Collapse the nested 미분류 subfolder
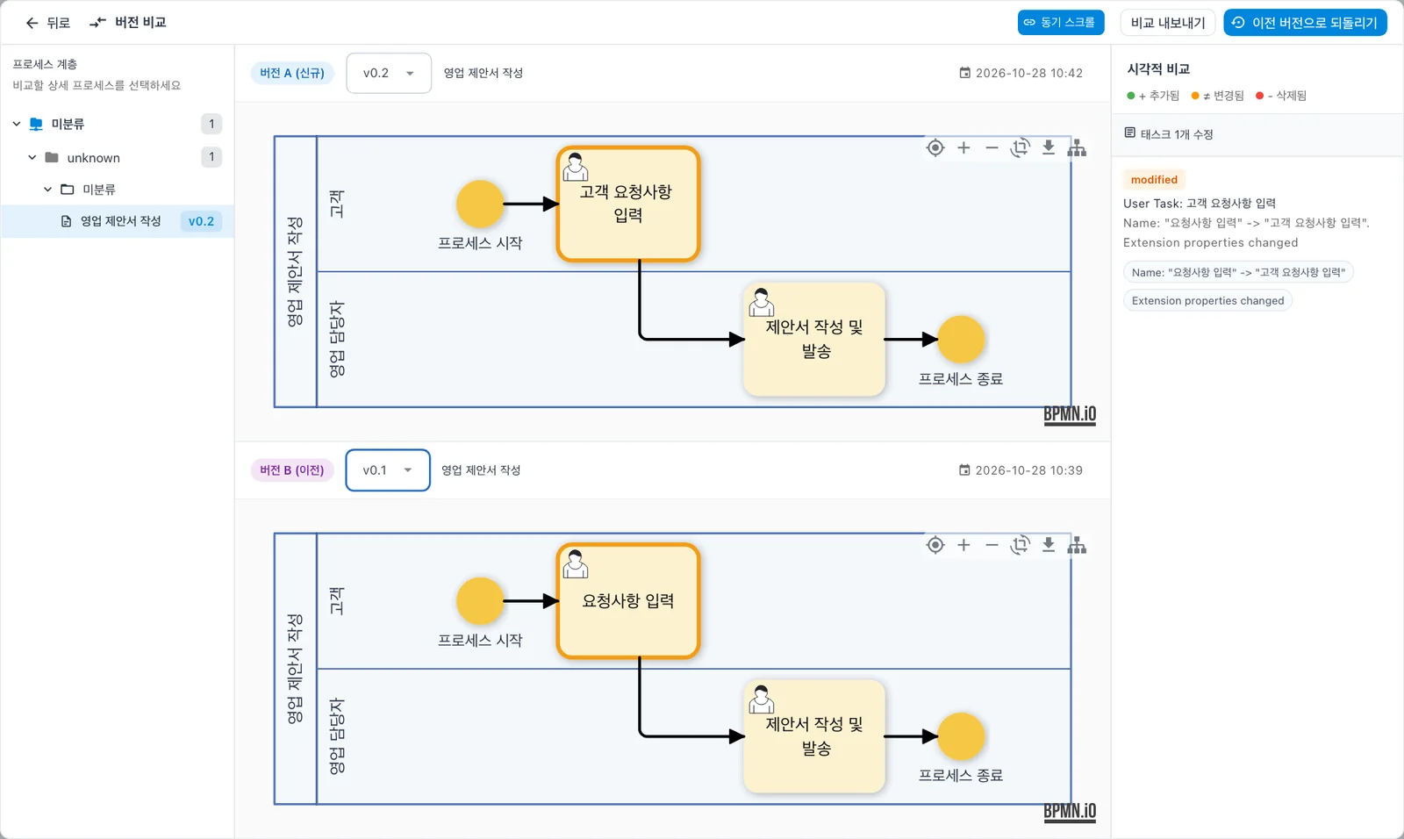 point(48,189)
